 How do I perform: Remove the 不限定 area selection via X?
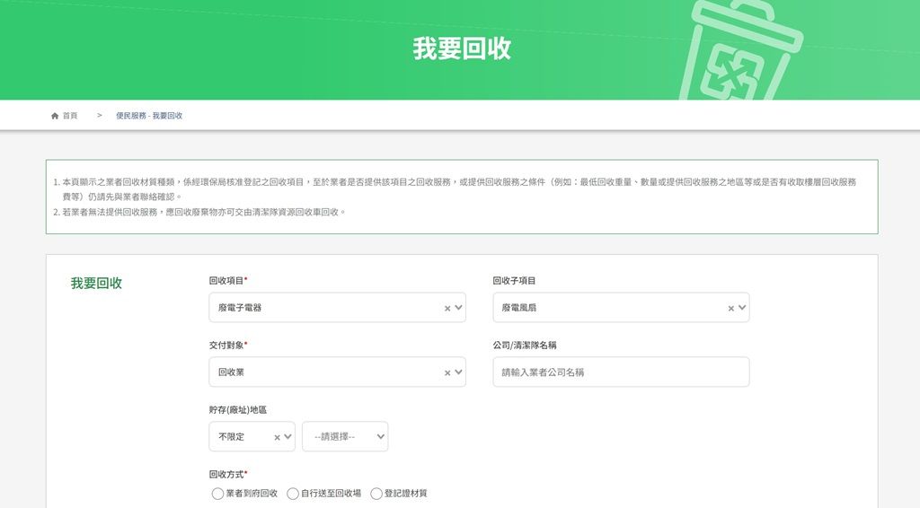tap(277, 437)
